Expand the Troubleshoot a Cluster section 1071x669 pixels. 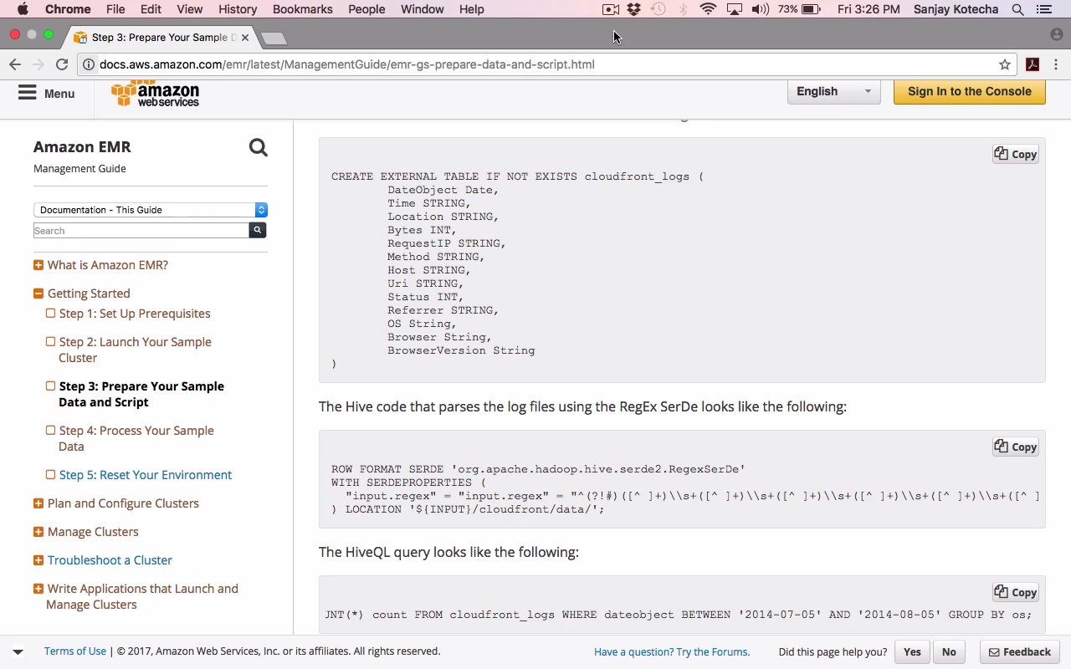pos(38,560)
